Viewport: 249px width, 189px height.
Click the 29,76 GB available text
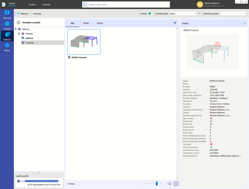pyautogui.click(x=44, y=185)
